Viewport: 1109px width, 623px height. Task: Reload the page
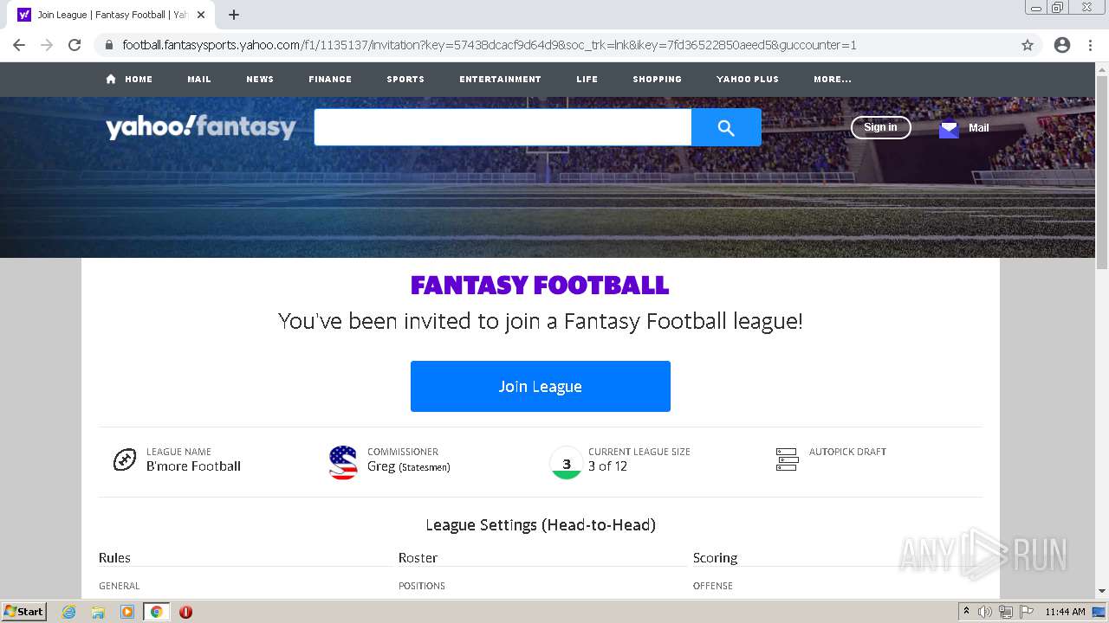pos(75,45)
